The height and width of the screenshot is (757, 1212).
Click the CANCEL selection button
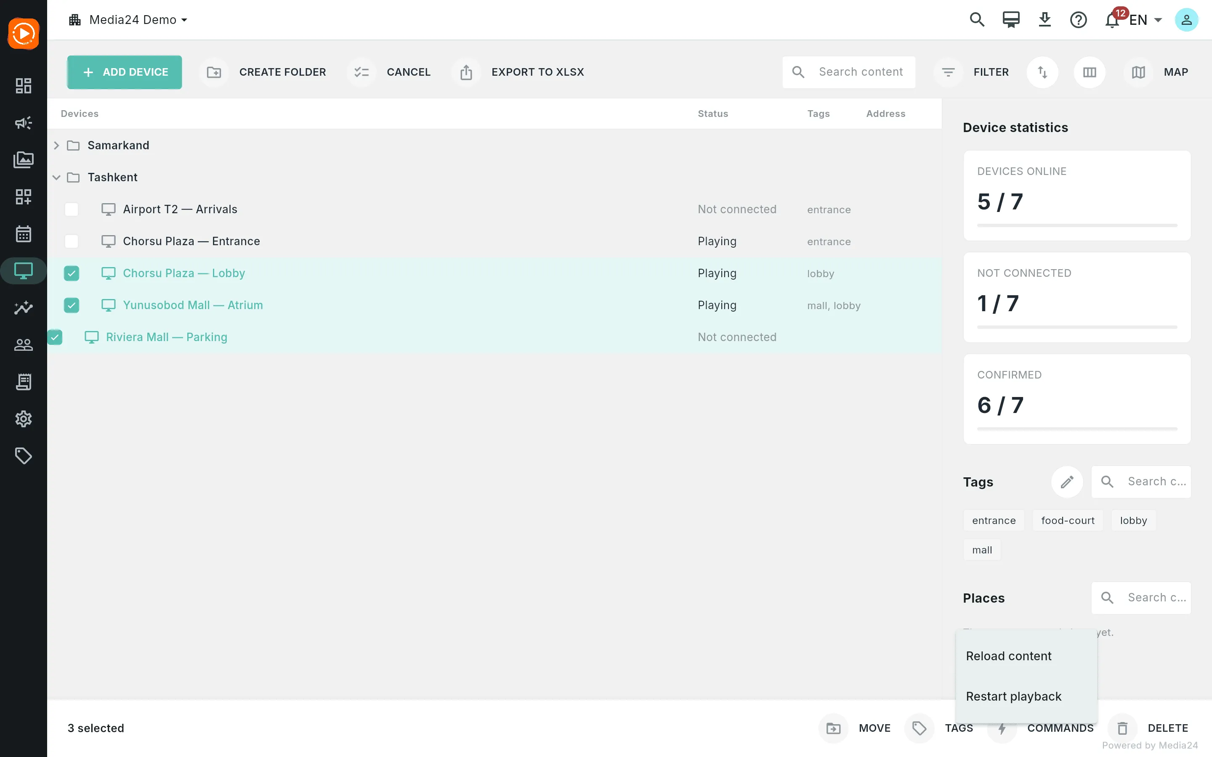click(389, 72)
